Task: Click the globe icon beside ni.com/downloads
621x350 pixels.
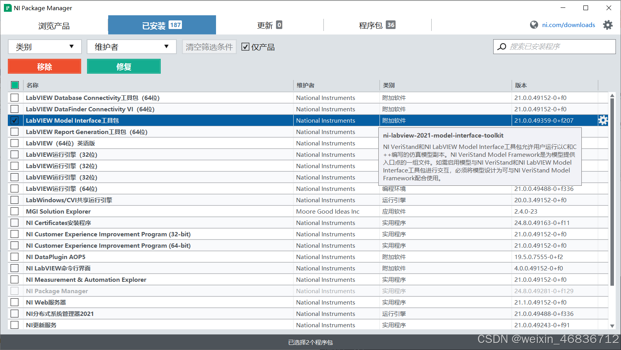Action: (x=534, y=25)
